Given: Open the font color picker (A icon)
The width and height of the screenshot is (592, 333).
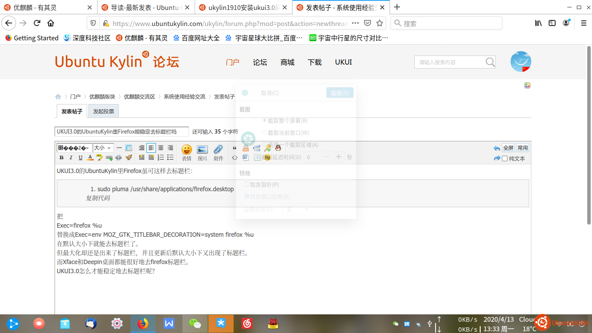Looking at the screenshot, I should point(90,158).
